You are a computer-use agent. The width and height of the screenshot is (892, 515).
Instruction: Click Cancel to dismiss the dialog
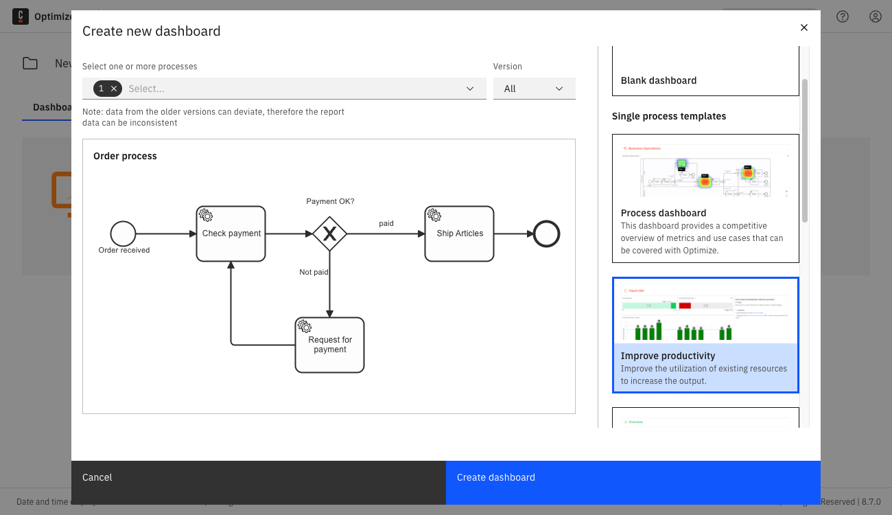coord(97,477)
